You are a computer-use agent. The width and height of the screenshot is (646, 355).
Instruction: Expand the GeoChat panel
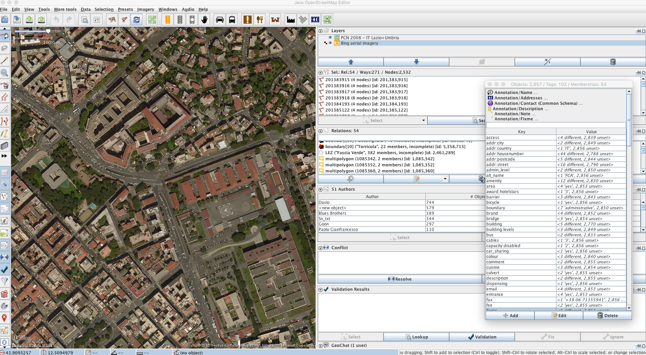click(320, 346)
